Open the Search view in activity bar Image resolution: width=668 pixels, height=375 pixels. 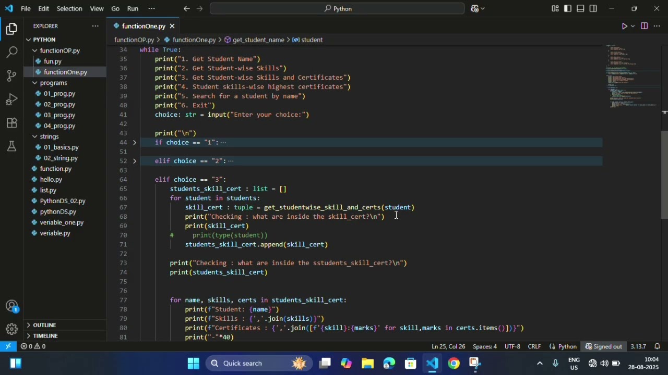(11, 52)
